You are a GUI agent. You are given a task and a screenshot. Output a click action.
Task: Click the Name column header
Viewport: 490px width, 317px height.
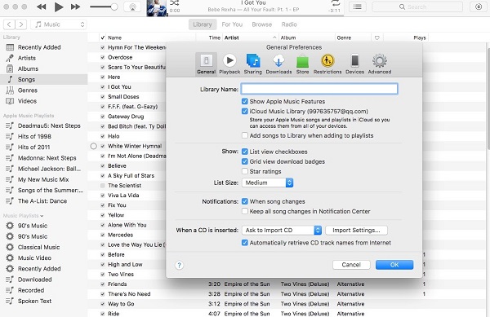(151, 37)
